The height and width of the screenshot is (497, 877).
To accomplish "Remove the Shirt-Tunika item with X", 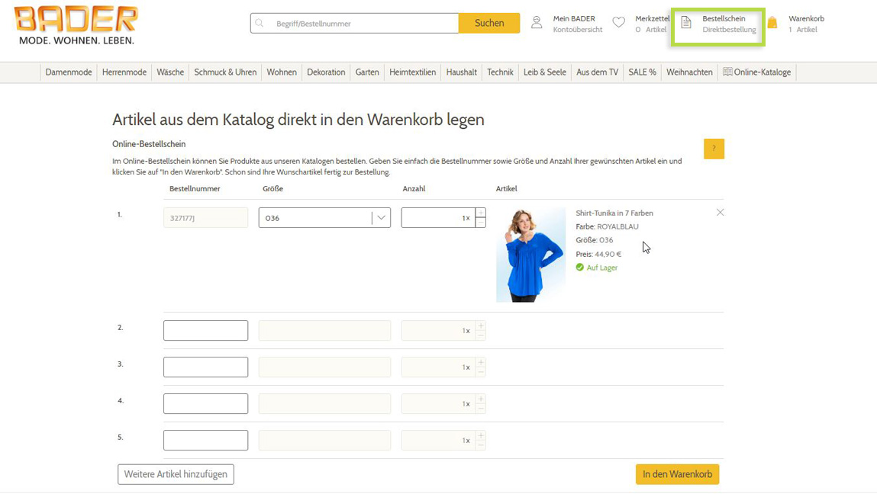I will coord(720,213).
